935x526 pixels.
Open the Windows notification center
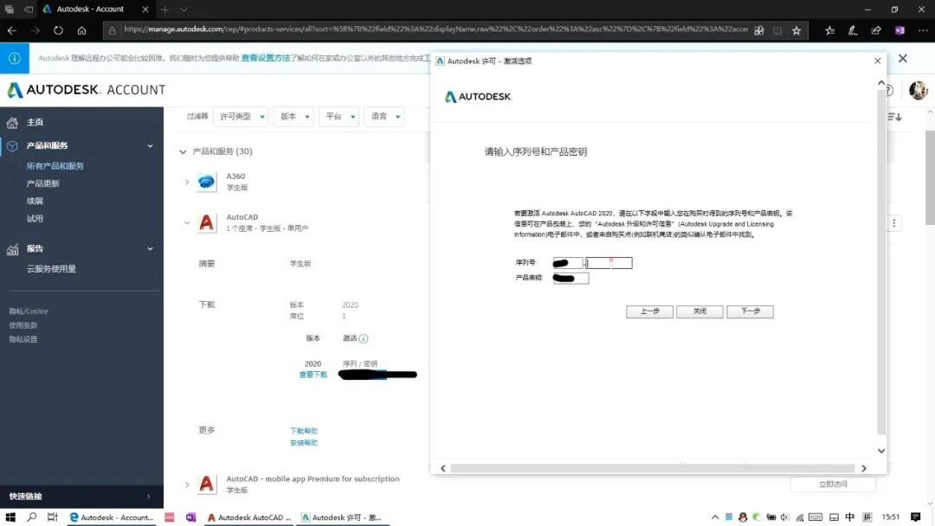(x=915, y=517)
